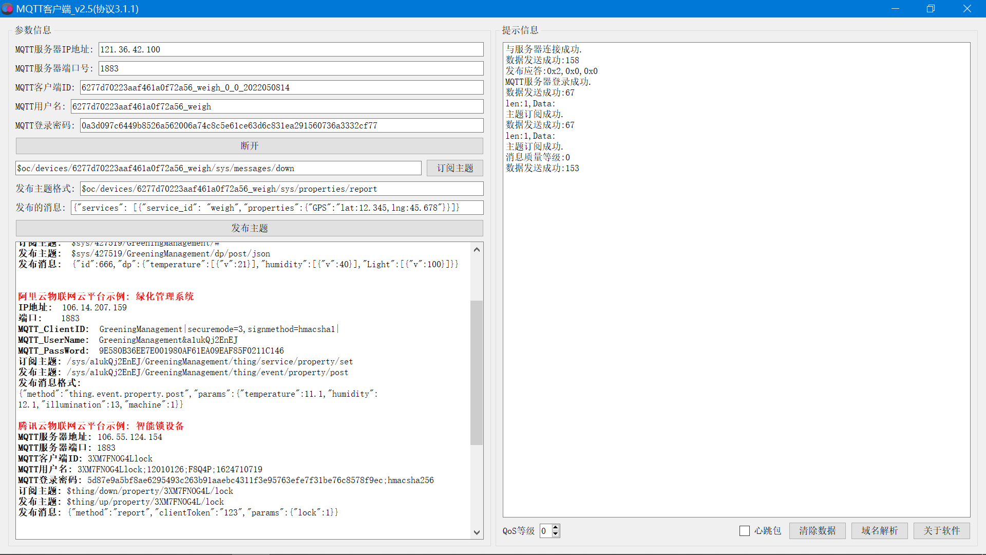Decrease QoS level with down arrow
This screenshot has width=986, height=555.
pos(556,534)
